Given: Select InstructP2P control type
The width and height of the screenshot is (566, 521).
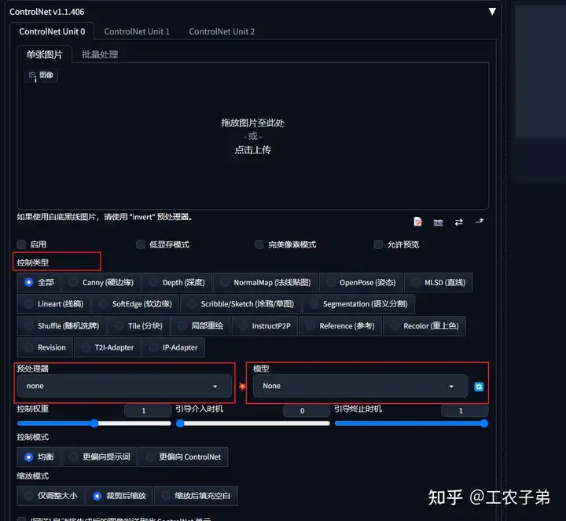Looking at the screenshot, I should tap(265, 326).
